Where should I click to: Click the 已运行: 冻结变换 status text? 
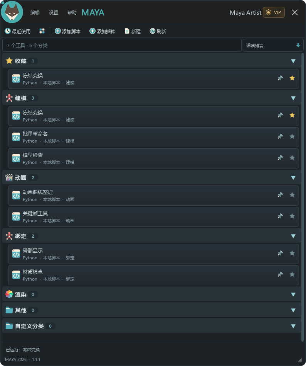coord(23,350)
